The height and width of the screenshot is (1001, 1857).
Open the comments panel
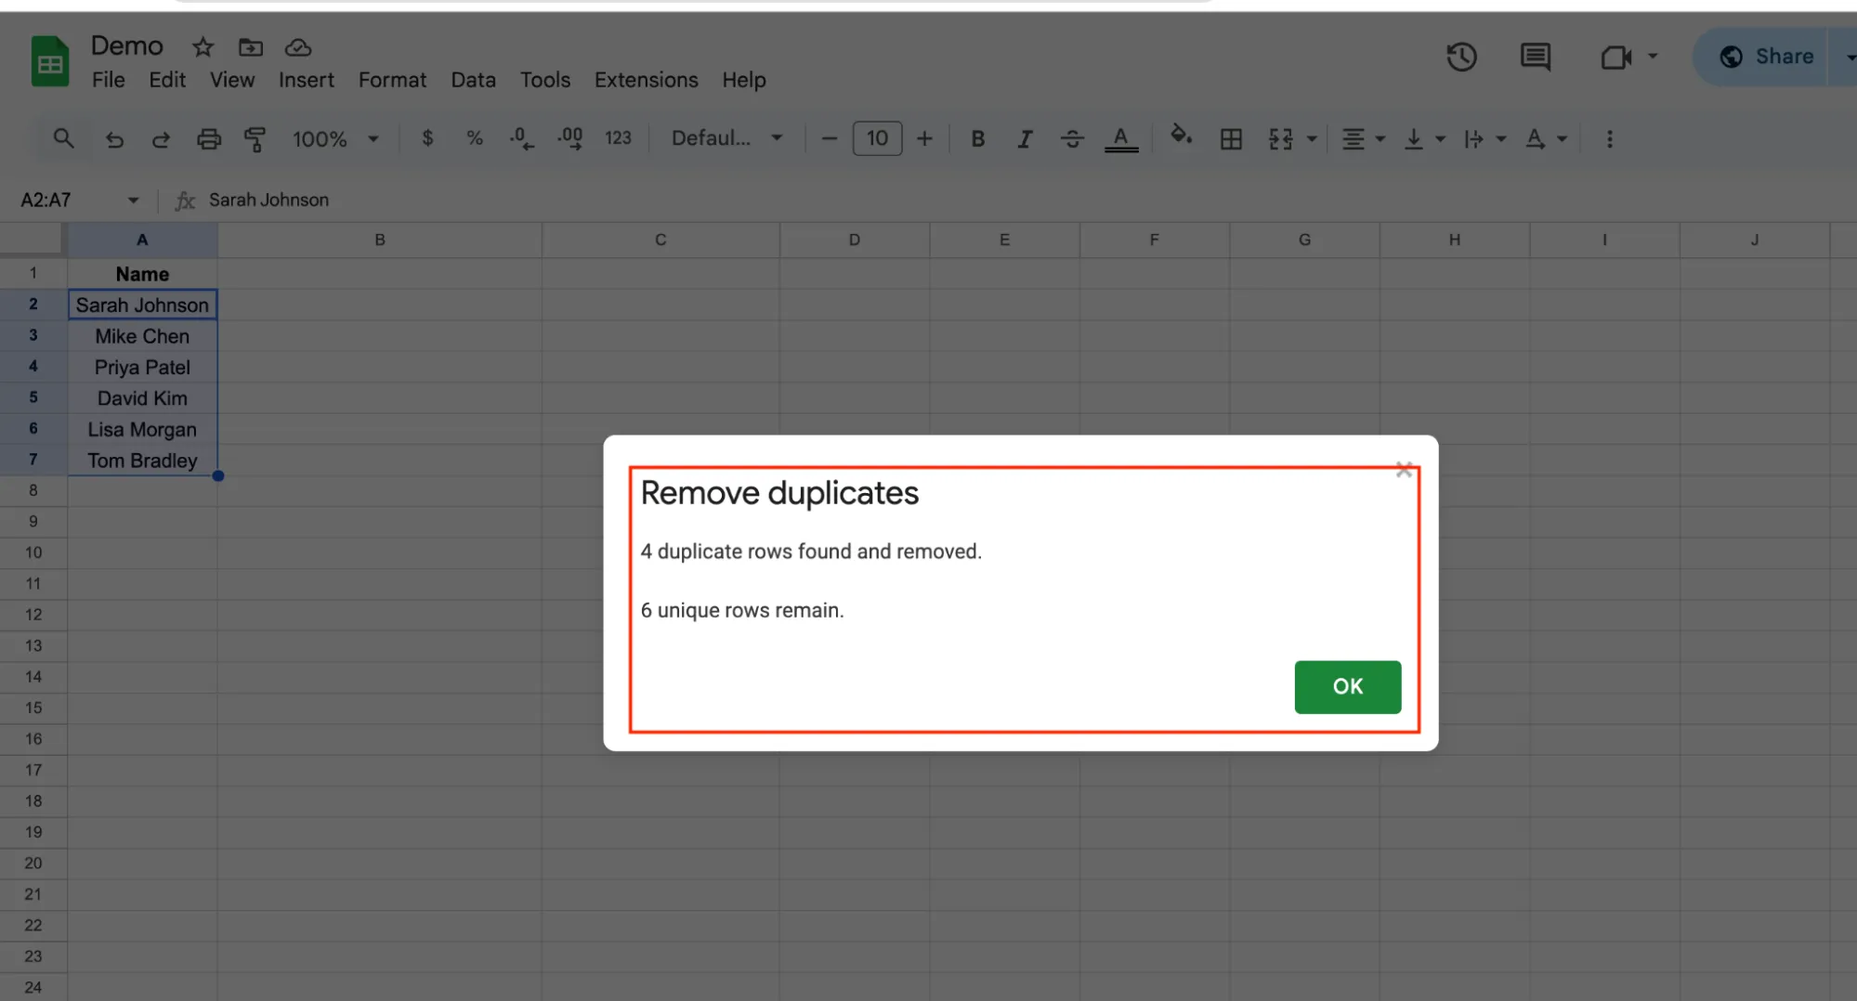[1535, 57]
